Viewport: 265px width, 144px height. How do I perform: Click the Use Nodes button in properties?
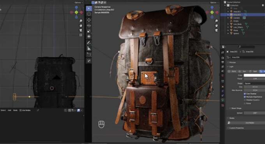(250, 123)
